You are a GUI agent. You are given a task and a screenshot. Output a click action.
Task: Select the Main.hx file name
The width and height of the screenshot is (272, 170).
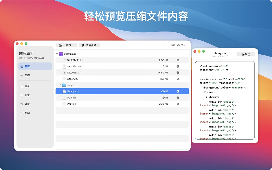pyautogui.click(x=71, y=97)
